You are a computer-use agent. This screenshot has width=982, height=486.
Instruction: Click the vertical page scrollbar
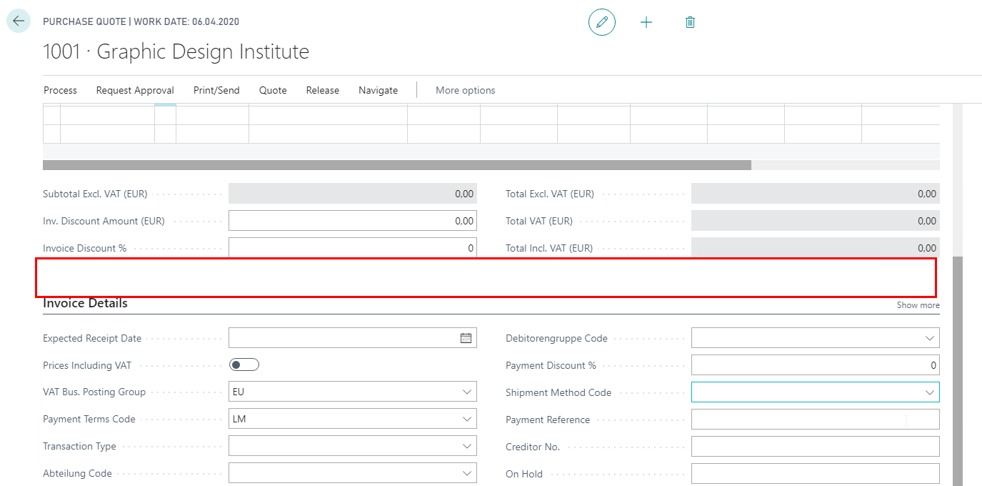click(958, 370)
